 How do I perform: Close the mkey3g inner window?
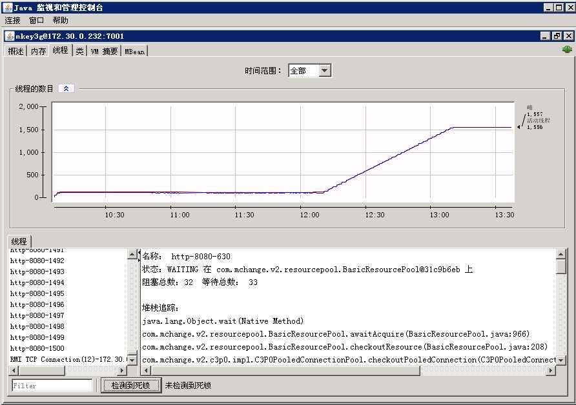(x=568, y=36)
